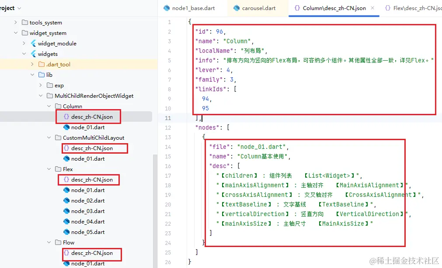The height and width of the screenshot is (268, 442).
Task: Click the exp folder icon
Action: [x=50, y=85]
